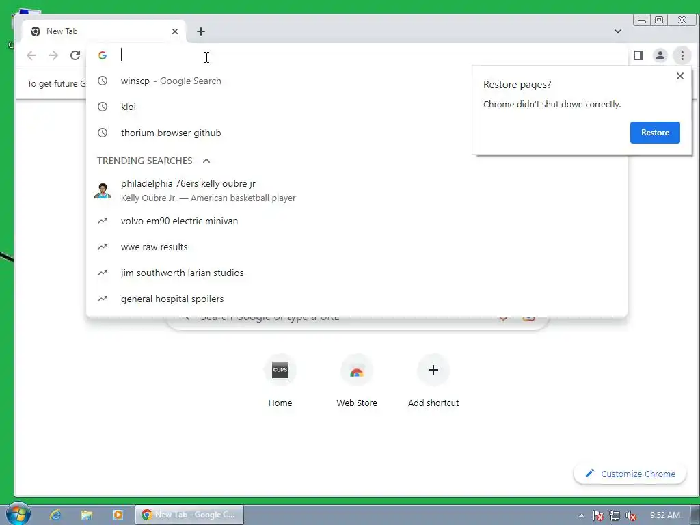Screen dimensions: 700x525
Task: Select thorium browser github suggestion
Action: coord(357,133)
